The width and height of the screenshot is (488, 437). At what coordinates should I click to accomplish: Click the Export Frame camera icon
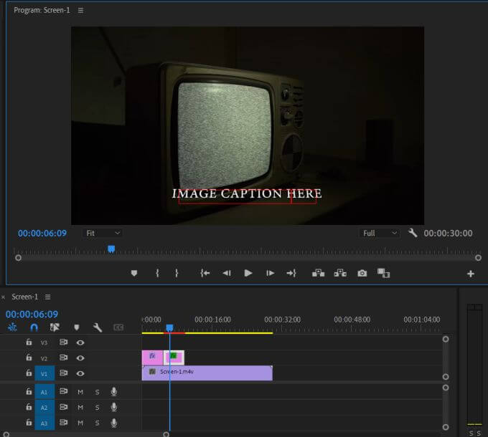point(362,273)
